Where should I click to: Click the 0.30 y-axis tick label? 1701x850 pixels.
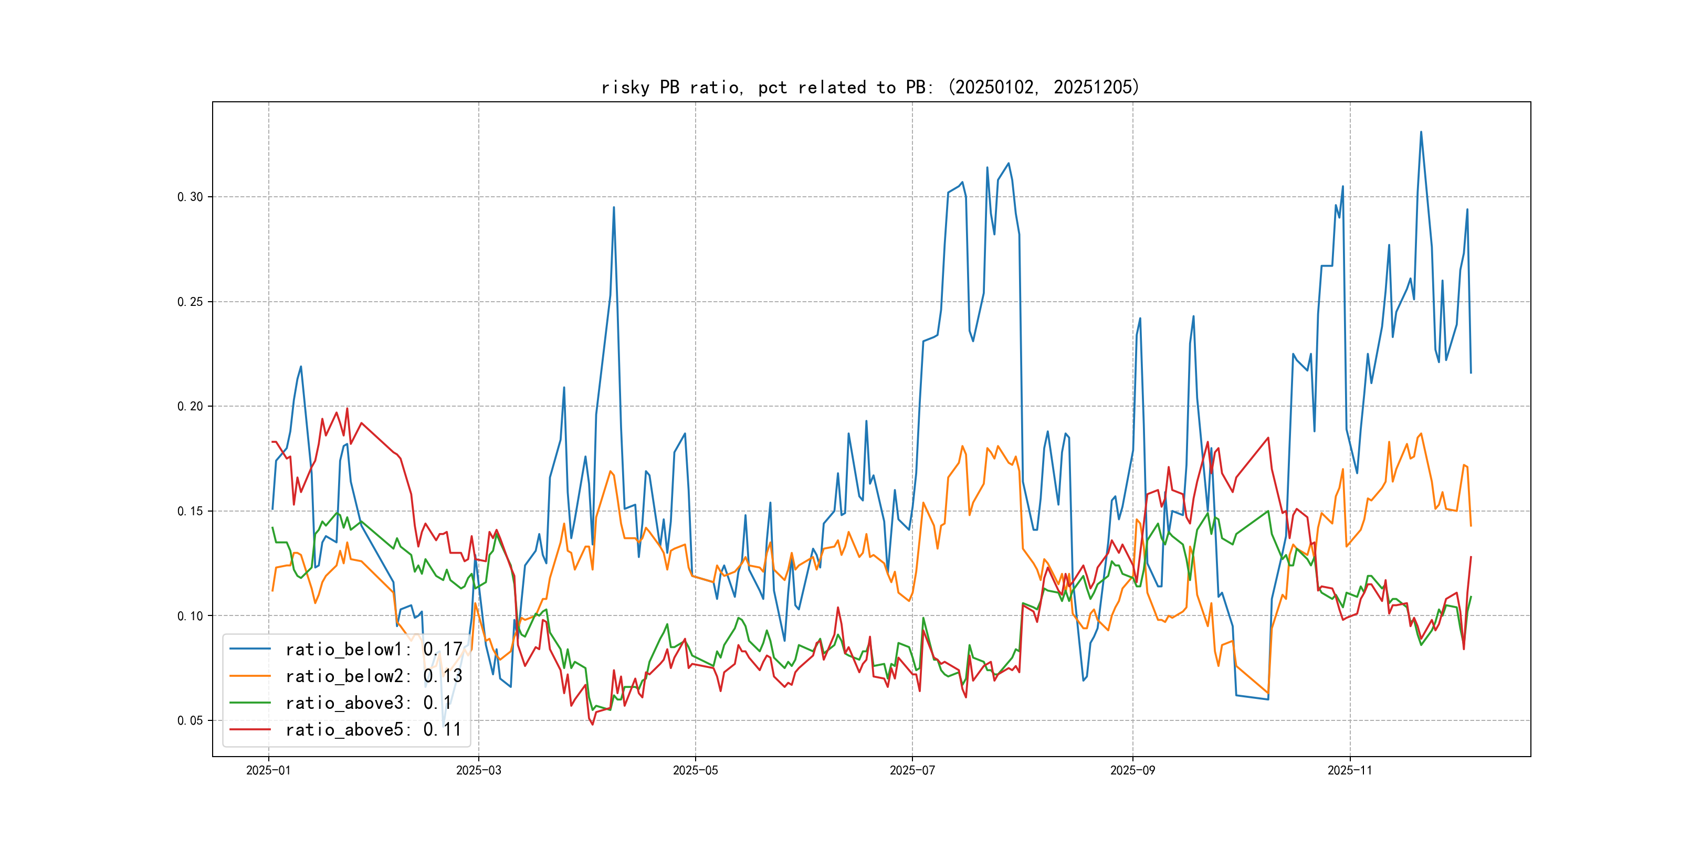(190, 197)
